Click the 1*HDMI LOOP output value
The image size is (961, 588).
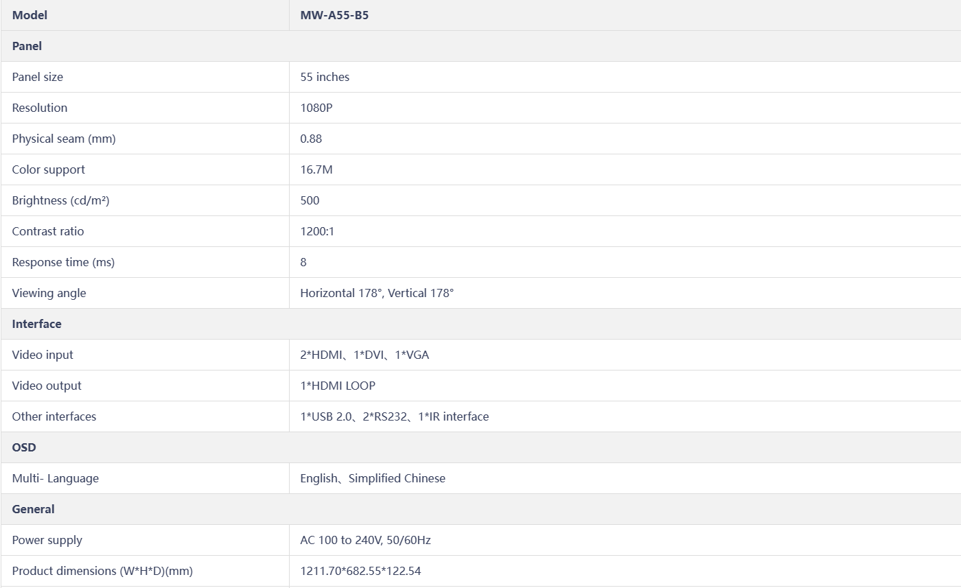coord(338,386)
